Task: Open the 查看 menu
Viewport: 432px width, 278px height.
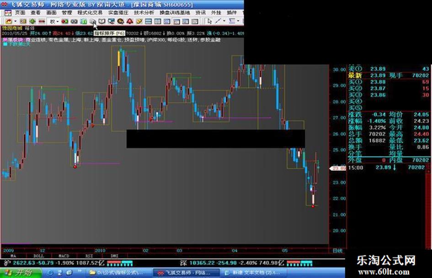Action: click(x=36, y=13)
